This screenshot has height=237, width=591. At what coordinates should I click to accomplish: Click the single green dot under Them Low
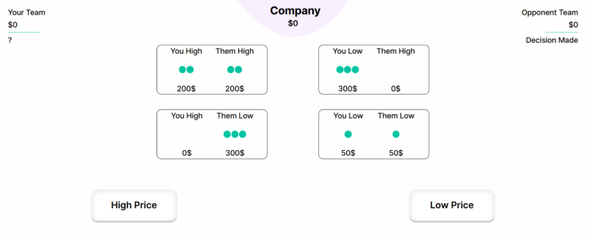[396, 134]
